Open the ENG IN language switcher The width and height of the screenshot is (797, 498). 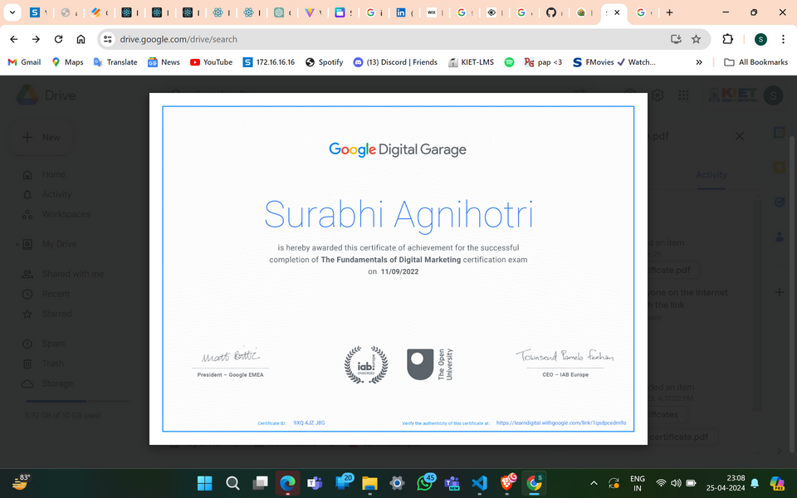(637, 483)
